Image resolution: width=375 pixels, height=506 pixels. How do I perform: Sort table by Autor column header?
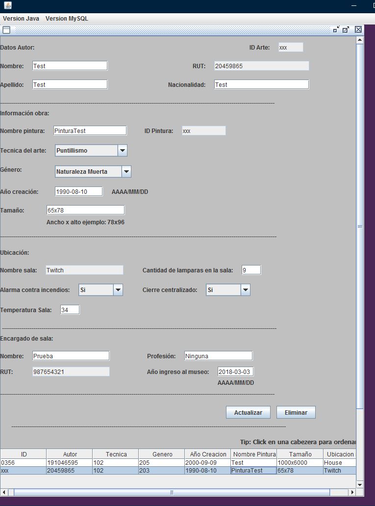coord(70,454)
